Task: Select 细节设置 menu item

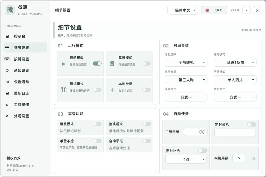Action: [25, 48]
